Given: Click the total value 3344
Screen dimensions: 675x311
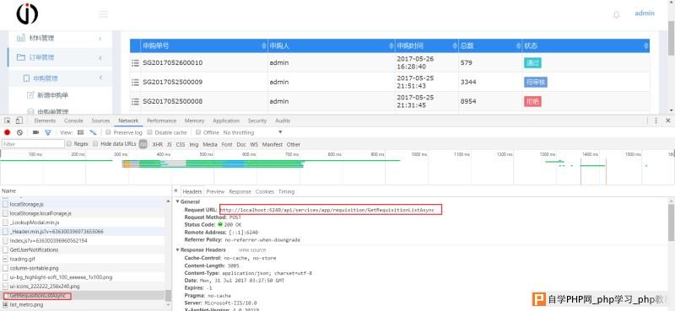Looking at the screenshot, I should point(468,82).
